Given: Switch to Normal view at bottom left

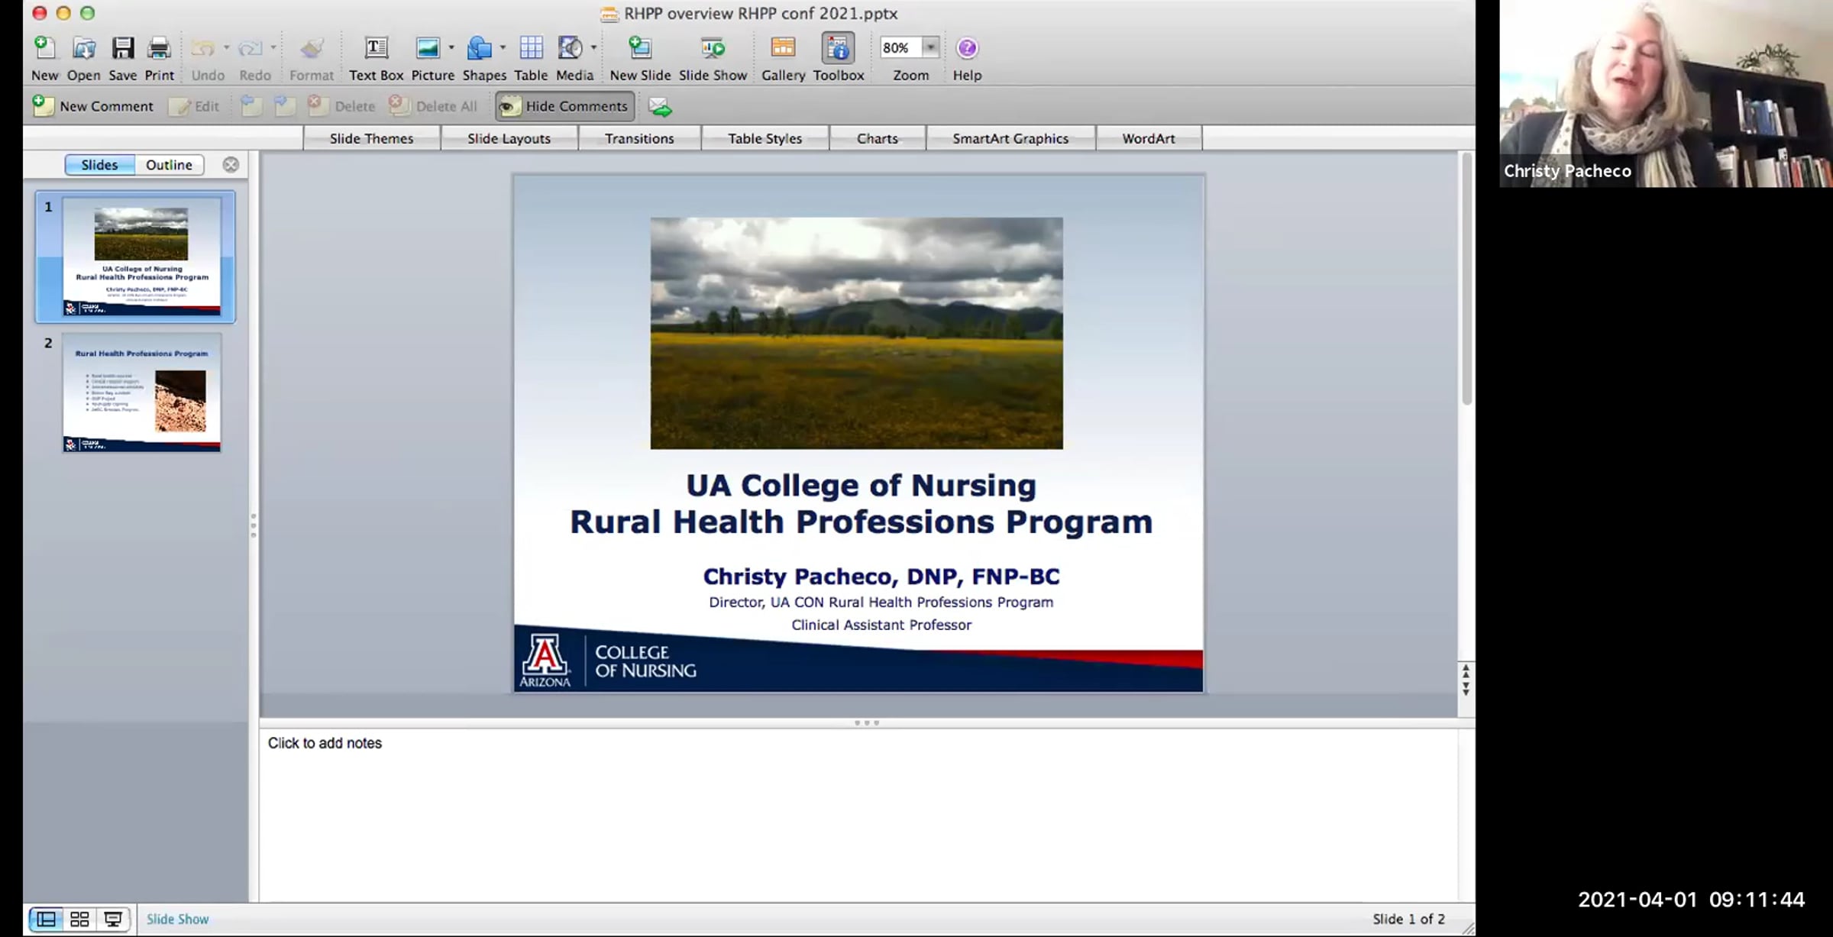Looking at the screenshot, I should [x=46, y=919].
